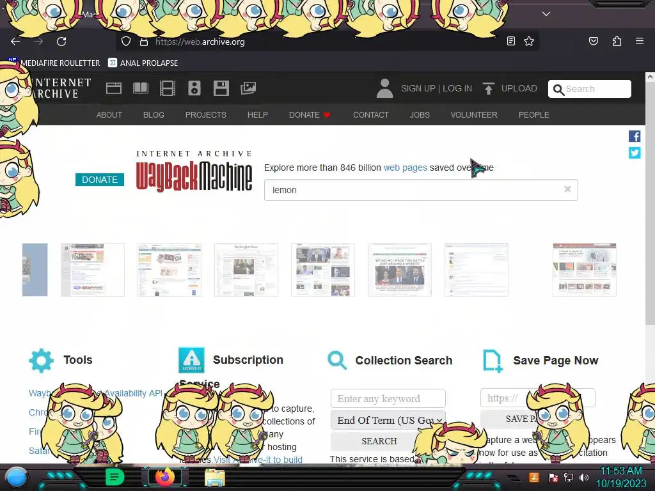Focus the Internet Archive Search box
Screen dimensions: 655x491
tap(589, 89)
